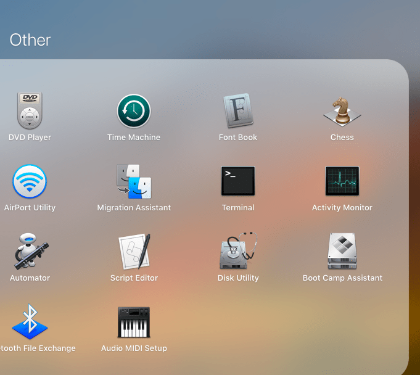
Task: Click the "Migration Assistant" label
Action: coord(134,208)
